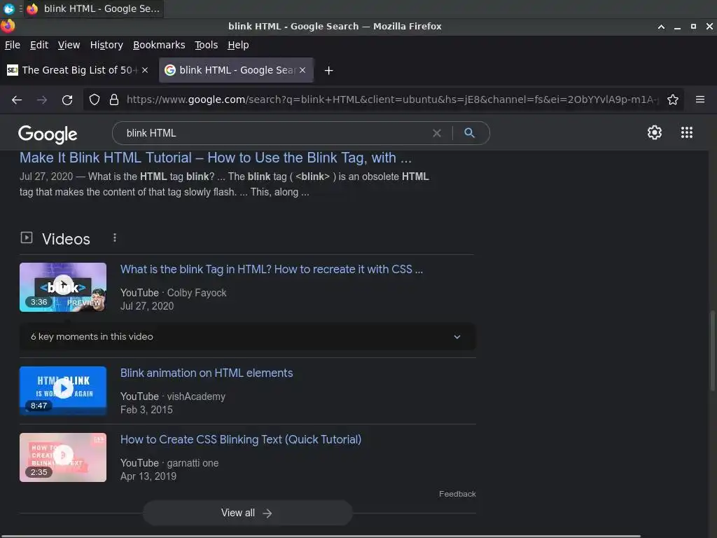Open the Bookmarks menu

[159, 45]
